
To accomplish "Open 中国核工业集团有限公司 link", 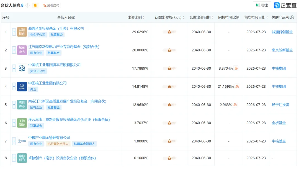I will pos(48,83).
